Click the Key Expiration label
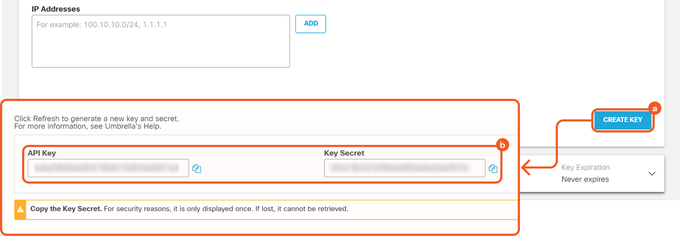 585,168
